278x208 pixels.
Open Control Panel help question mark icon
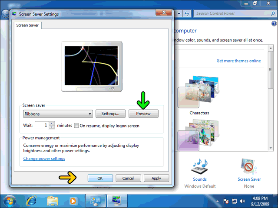[x=274, y=23]
